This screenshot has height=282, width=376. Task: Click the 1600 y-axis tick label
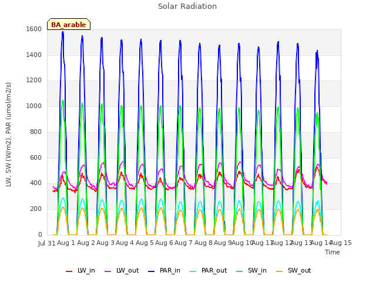[x=34, y=29]
